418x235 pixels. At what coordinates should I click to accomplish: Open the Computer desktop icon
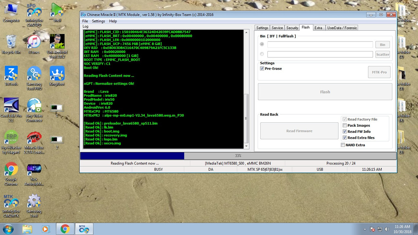pos(11,13)
